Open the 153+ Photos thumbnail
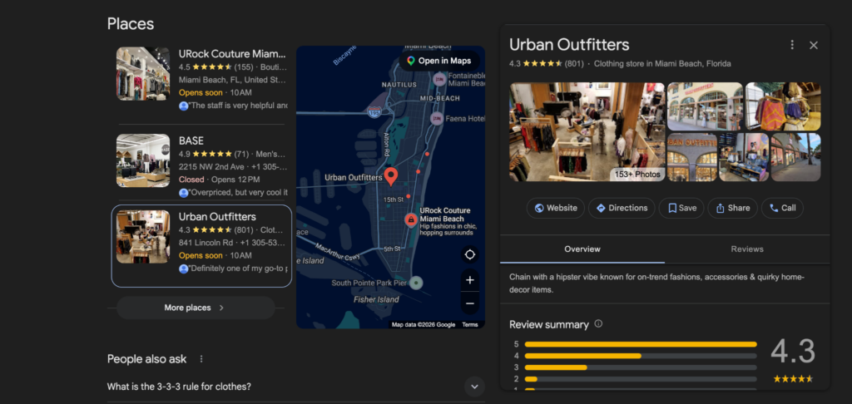This screenshot has width=852, height=404. pyautogui.click(x=587, y=131)
